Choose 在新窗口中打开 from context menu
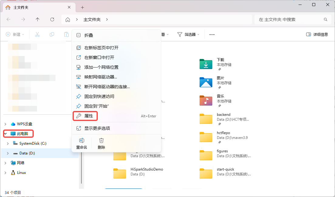335x197 pixels. (x=116, y=57)
